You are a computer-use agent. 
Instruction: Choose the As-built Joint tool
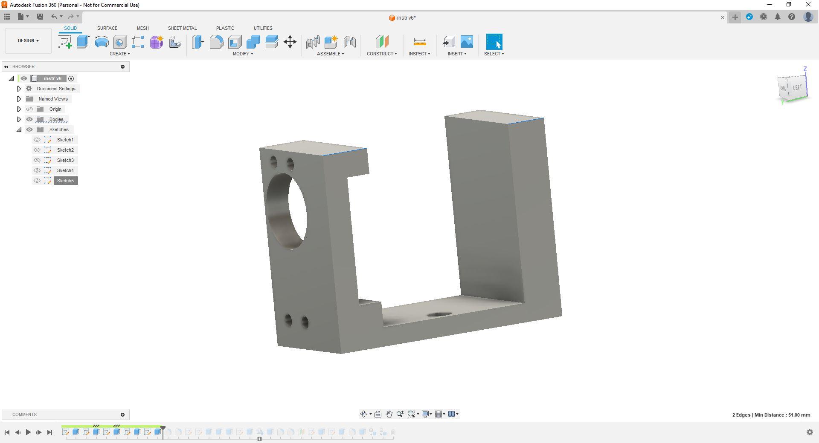tap(349, 42)
